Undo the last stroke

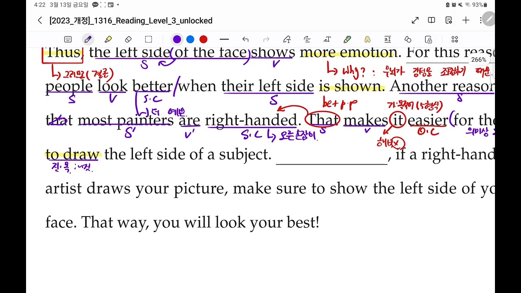(x=245, y=39)
